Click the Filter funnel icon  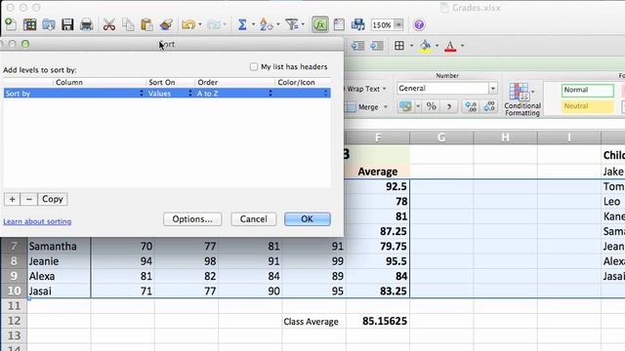click(x=292, y=24)
